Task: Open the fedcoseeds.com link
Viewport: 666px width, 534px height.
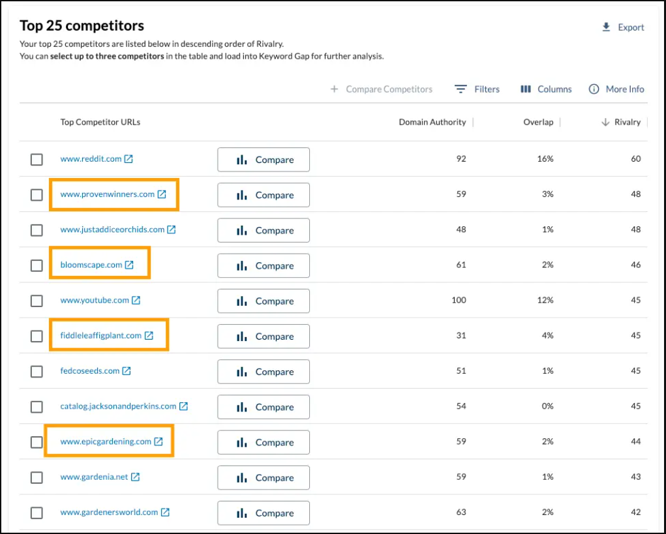Action: (90, 370)
